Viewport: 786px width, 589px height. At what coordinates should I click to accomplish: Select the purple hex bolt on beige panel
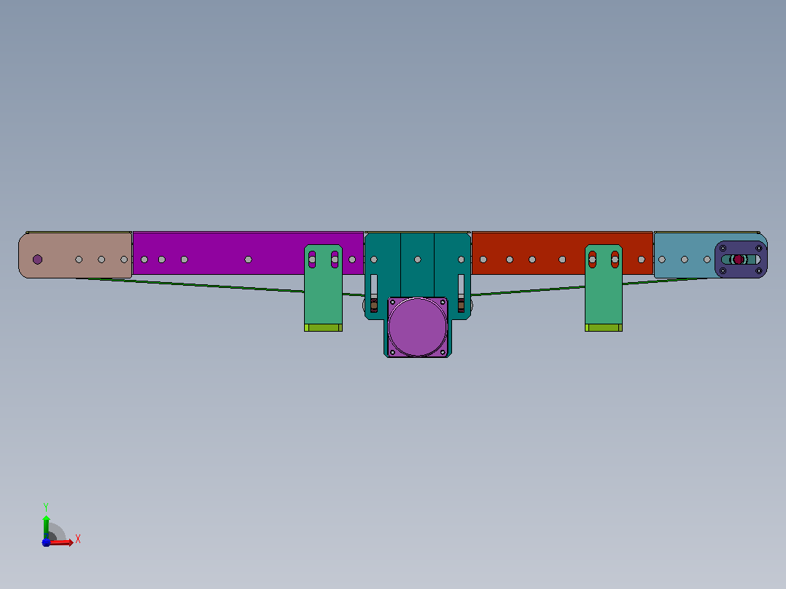(x=38, y=260)
